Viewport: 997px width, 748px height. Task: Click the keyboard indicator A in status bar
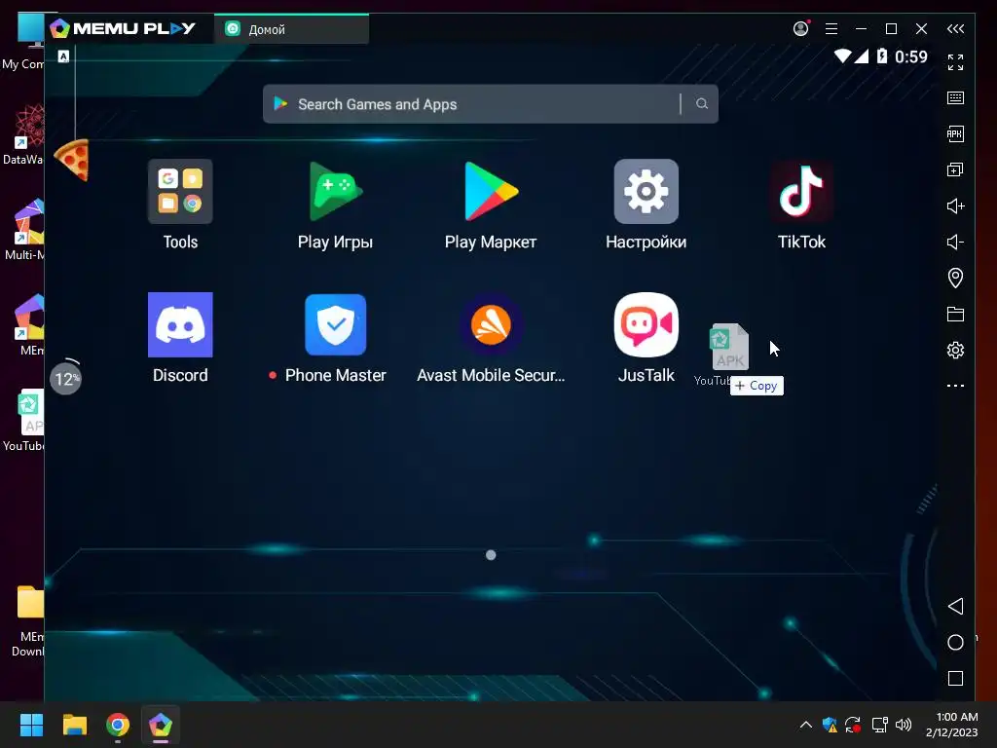point(63,56)
